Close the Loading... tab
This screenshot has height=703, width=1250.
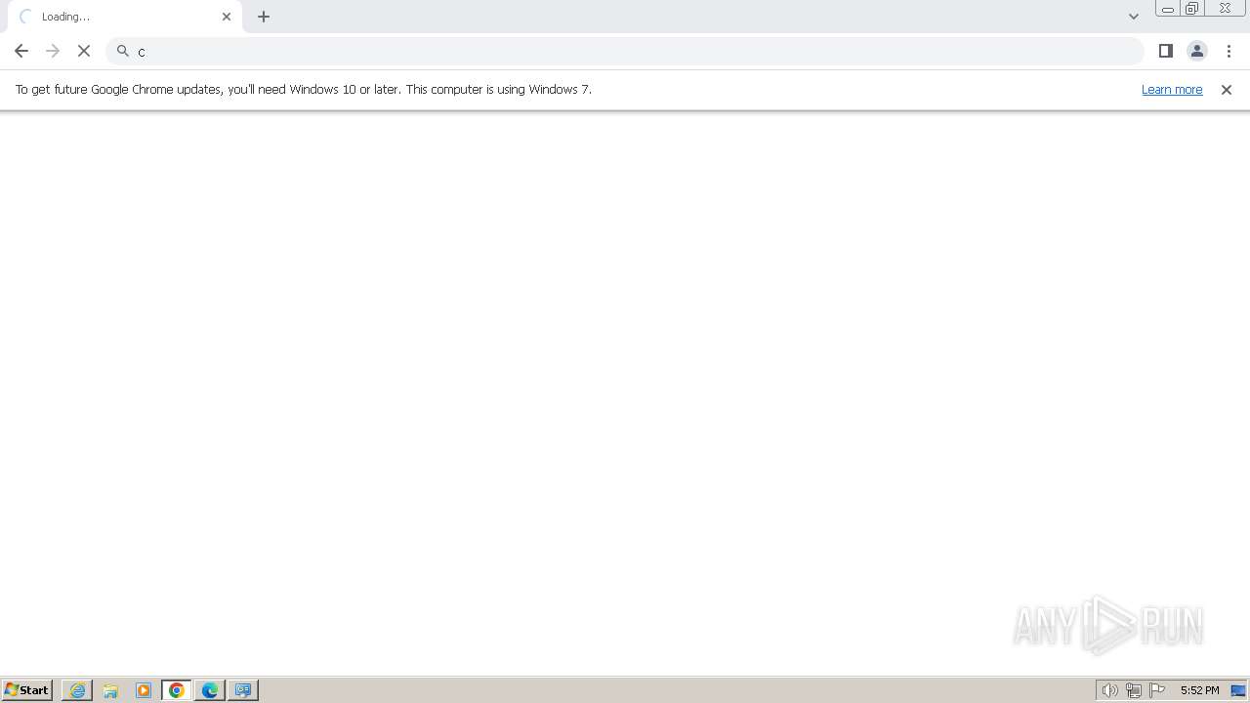point(227,17)
